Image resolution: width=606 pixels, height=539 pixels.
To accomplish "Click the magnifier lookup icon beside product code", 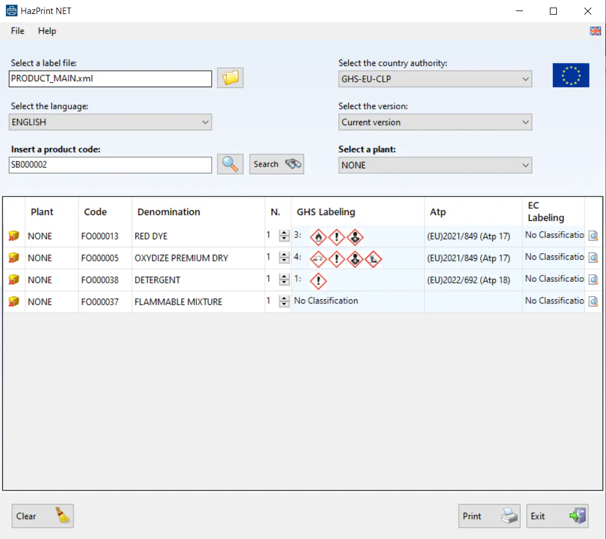I will click(x=230, y=164).
